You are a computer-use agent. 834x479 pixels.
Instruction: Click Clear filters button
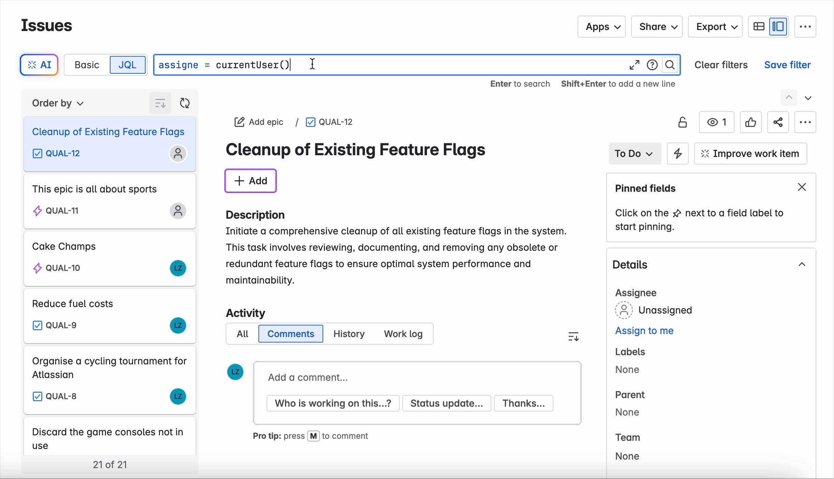pos(721,65)
